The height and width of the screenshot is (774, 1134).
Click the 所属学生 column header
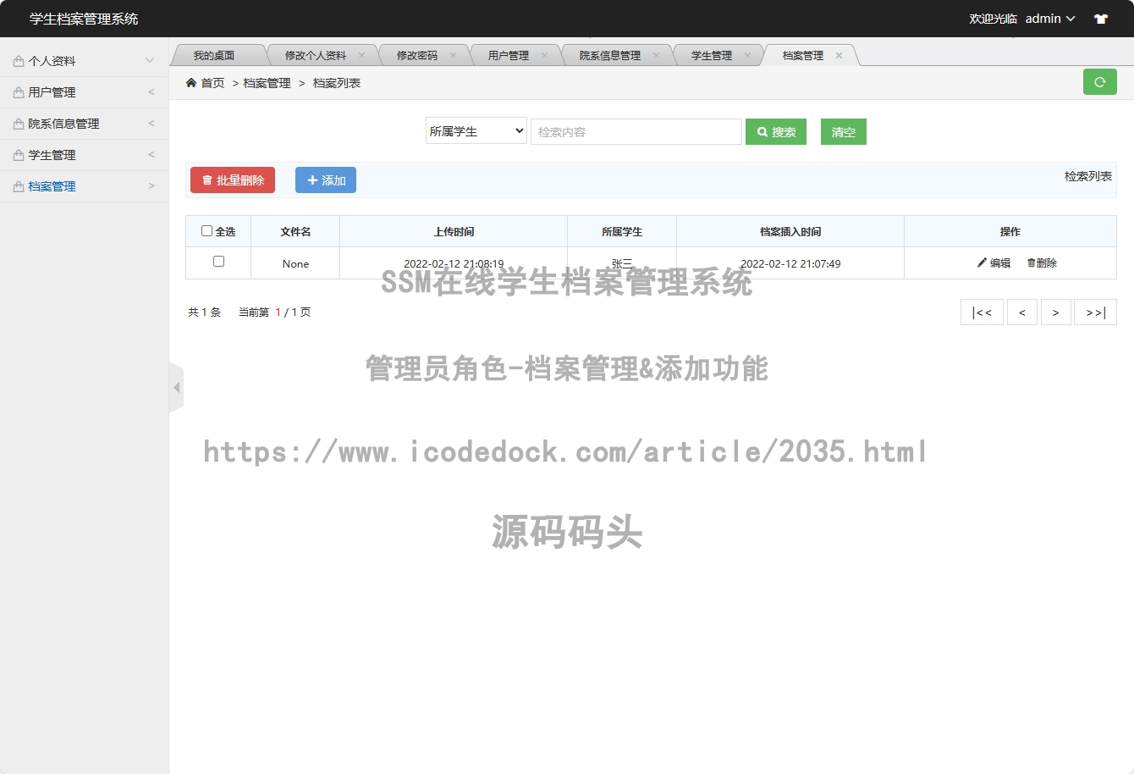point(622,231)
